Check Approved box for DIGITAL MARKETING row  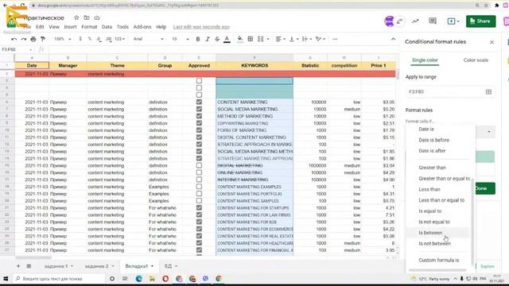(199, 165)
